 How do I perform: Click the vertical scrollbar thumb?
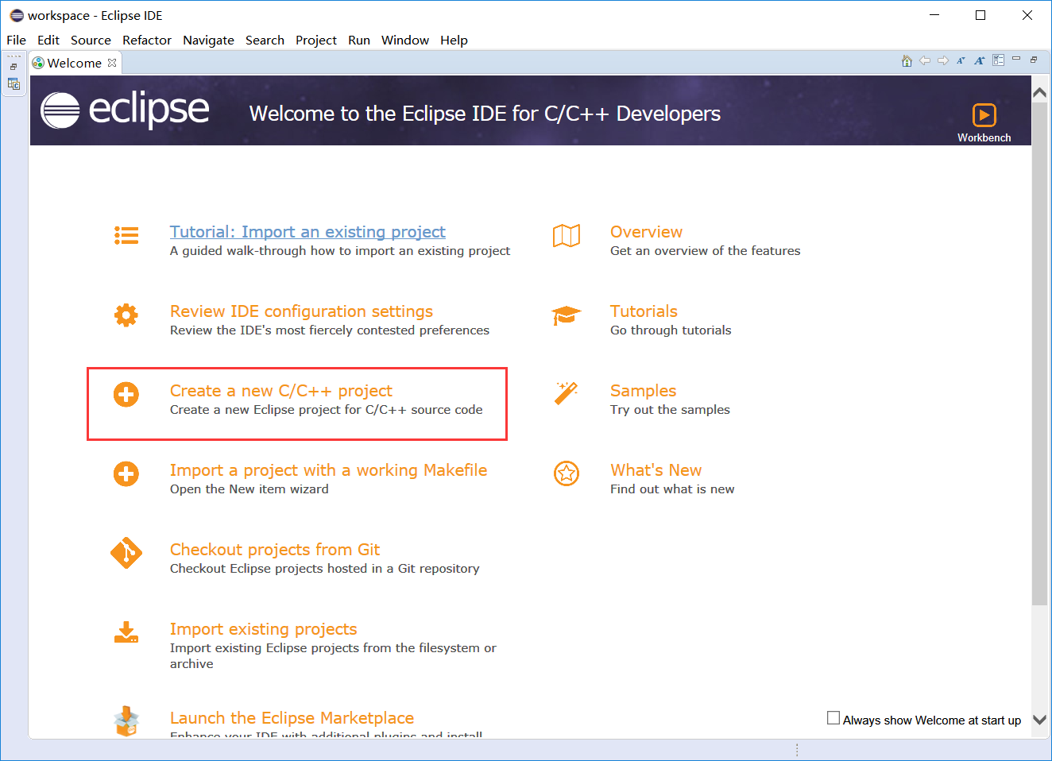coord(1039,353)
